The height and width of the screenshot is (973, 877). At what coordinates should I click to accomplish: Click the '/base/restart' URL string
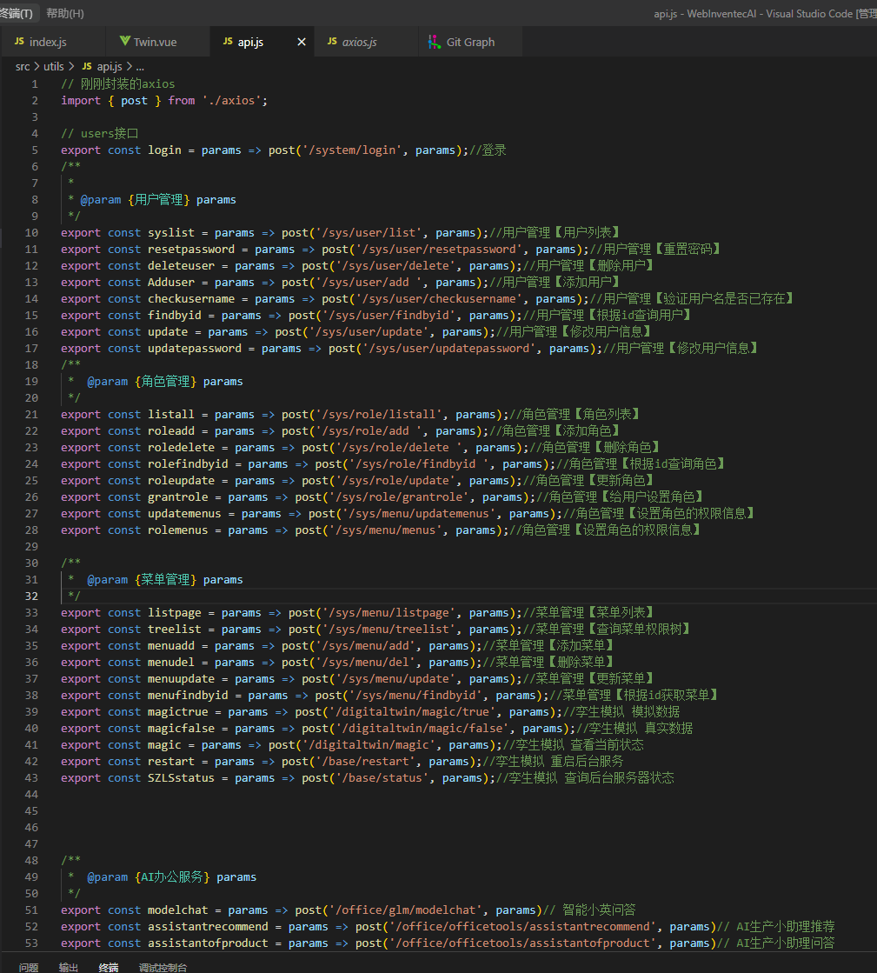[x=365, y=762]
